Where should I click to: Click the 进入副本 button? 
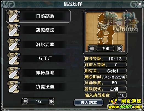click(88, 102)
